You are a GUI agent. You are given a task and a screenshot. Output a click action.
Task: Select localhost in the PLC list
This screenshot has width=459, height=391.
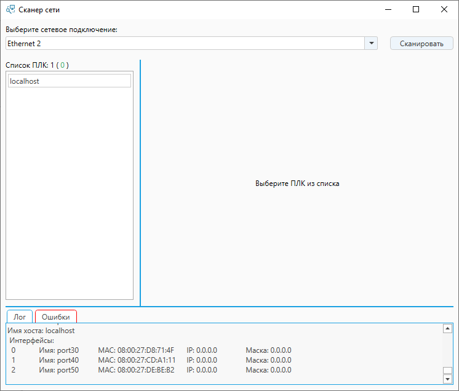pos(69,81)
